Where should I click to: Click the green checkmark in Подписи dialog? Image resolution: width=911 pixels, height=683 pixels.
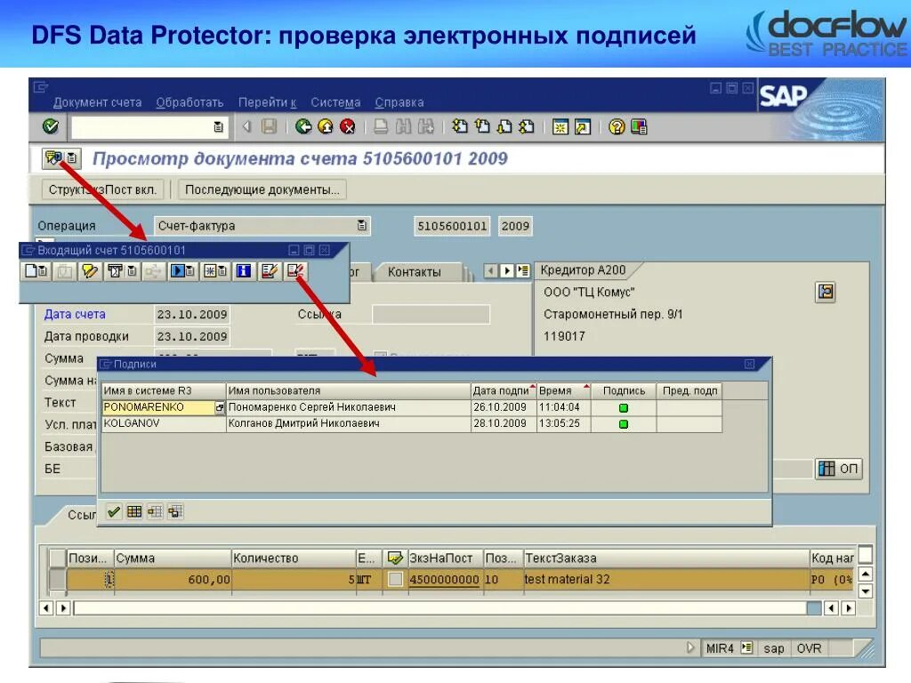click(114, 511)
